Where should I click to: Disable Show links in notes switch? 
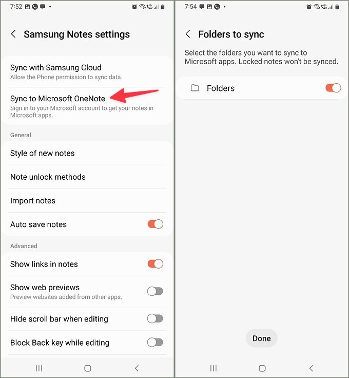156,264
